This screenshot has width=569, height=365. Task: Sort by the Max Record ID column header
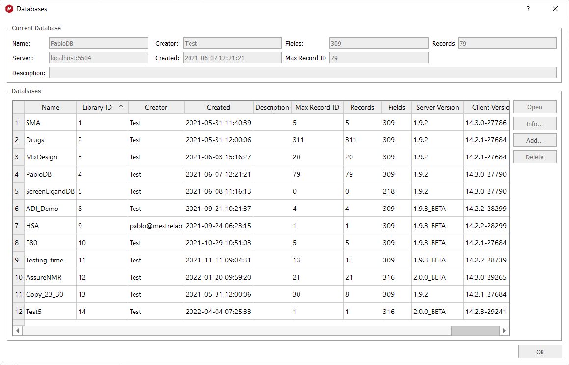[317, 107]
